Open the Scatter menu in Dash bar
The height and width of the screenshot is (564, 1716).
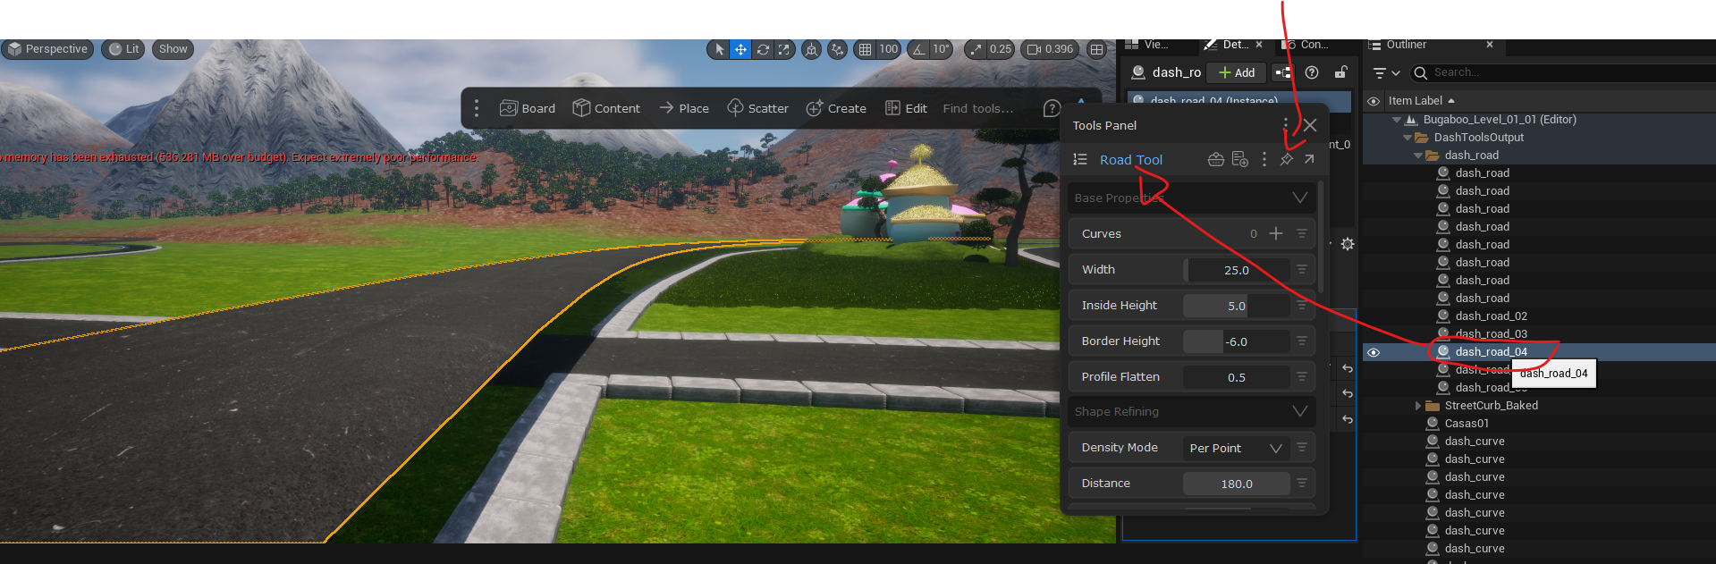pyautogui.click(x=757, y=108)
